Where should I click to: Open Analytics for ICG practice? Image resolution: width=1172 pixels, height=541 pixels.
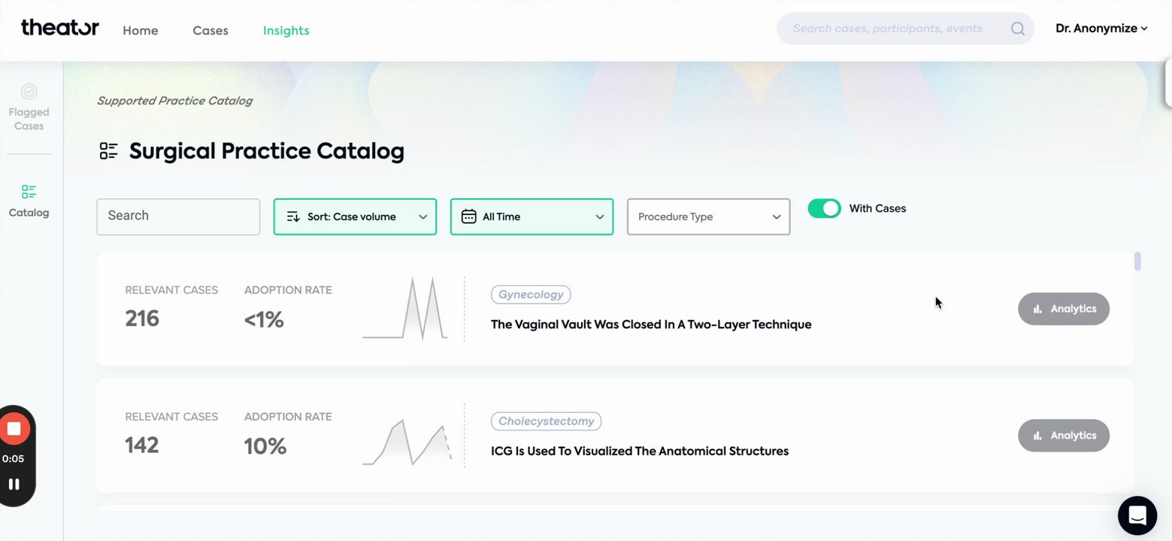pyautogui.click(x=1063, y=436)
